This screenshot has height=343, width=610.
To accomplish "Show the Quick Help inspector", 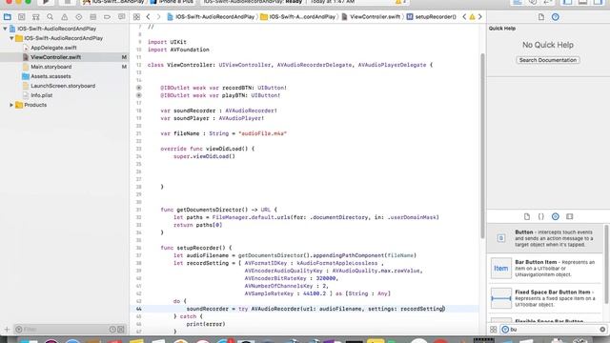I will pos(555,17).
